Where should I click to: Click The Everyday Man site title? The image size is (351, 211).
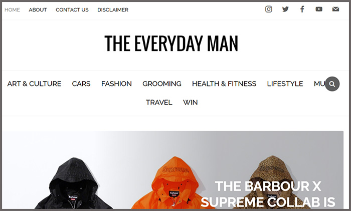[x=171, y=43]
